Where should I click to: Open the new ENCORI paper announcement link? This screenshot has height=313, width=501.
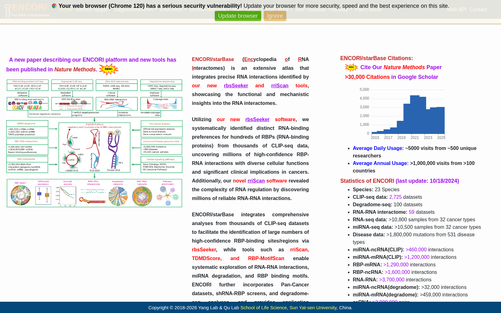[91, 64]
